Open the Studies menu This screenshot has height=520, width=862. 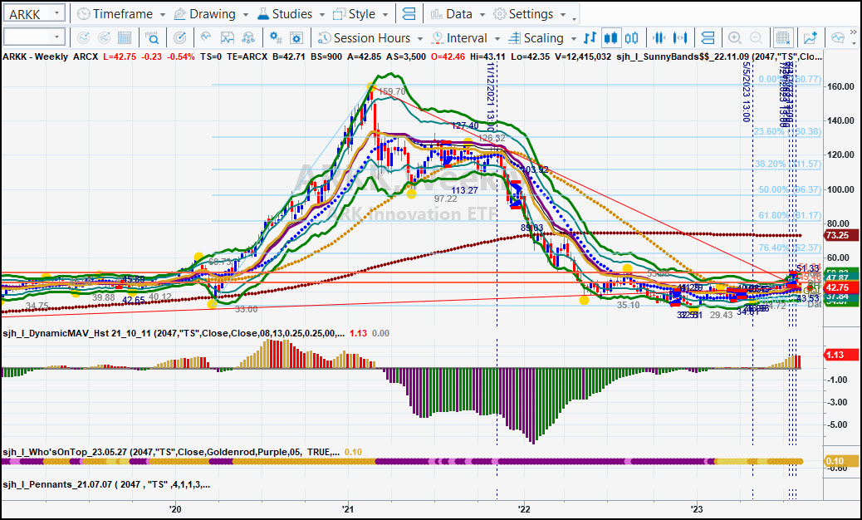point(291,14)
